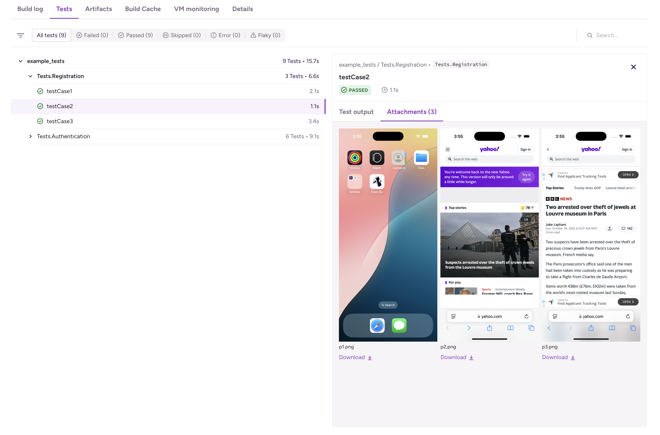Image resolution: width=660 pixels, height=435 pixels.
Task: Click the filter lines icon
Action: pyautogui.click(x=20, y=35)
